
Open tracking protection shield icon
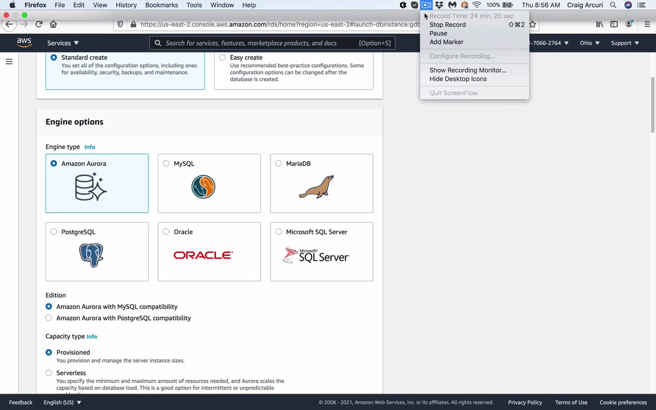tap(121, 24)
